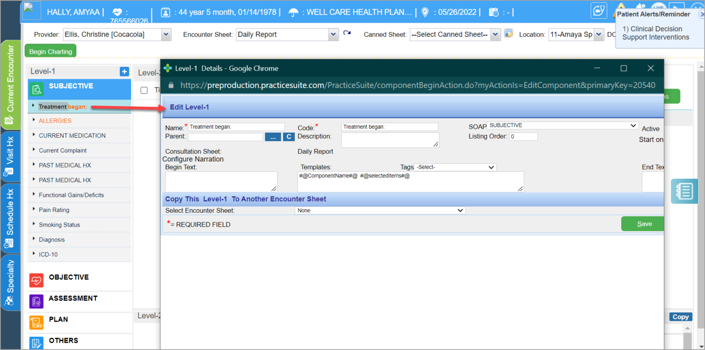Tick the Level-2 checkbox behind the popup

(x=144, y=90)
